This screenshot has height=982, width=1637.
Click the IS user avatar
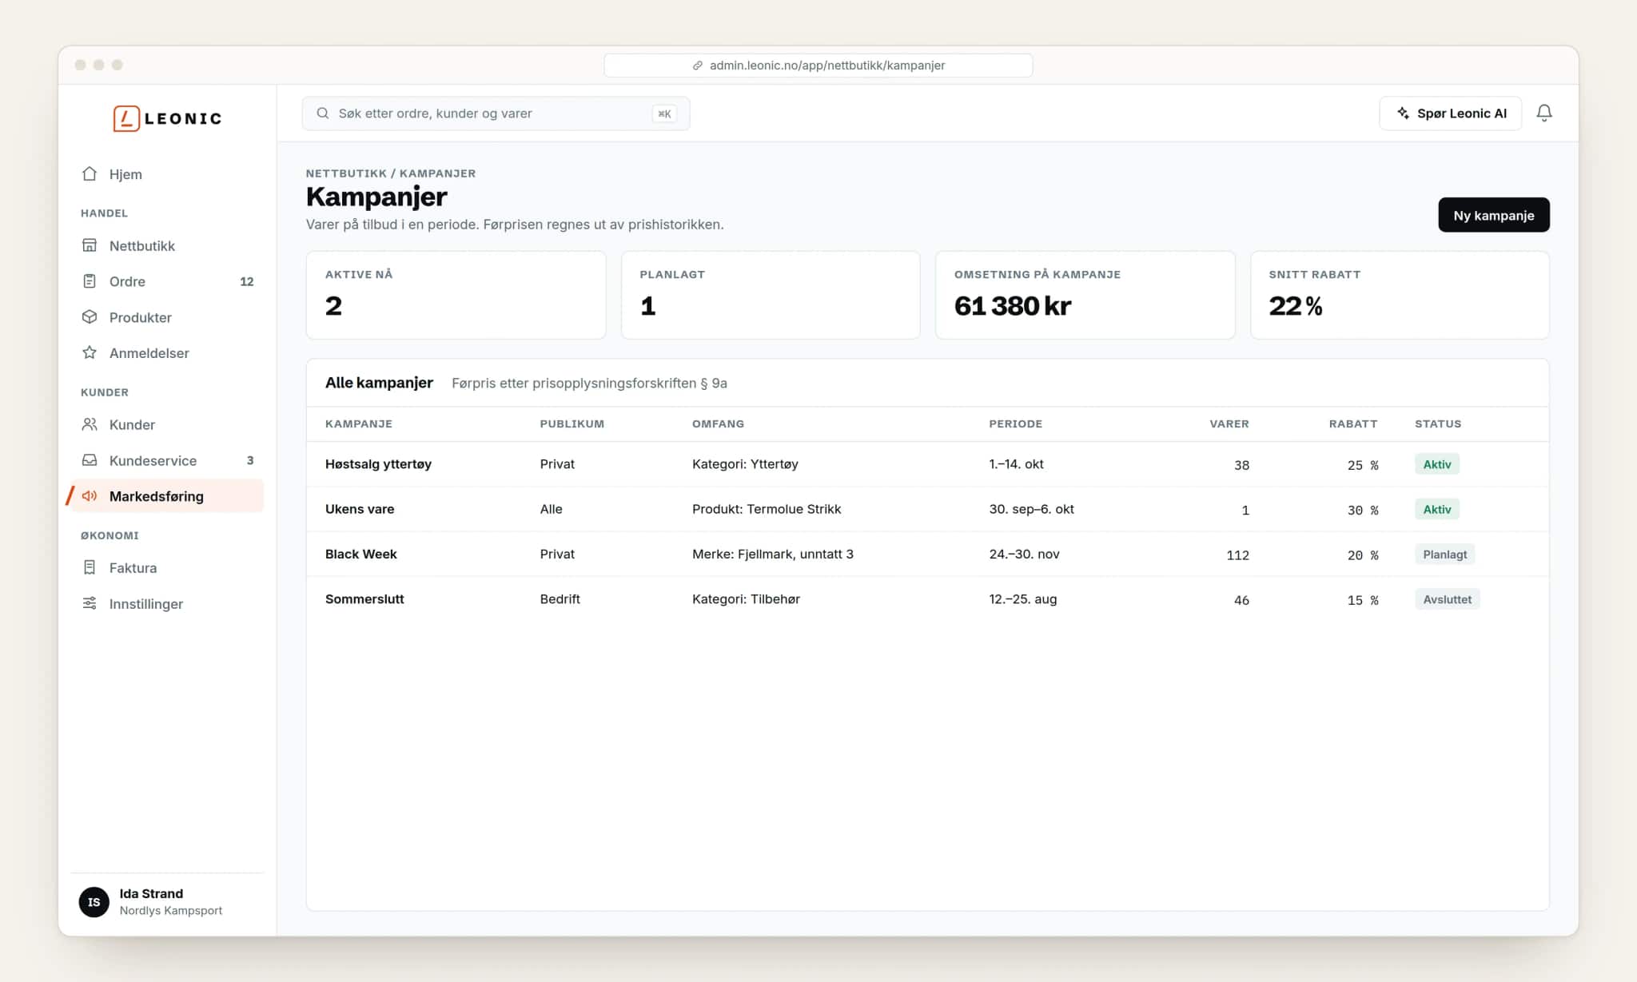(94, 902)
